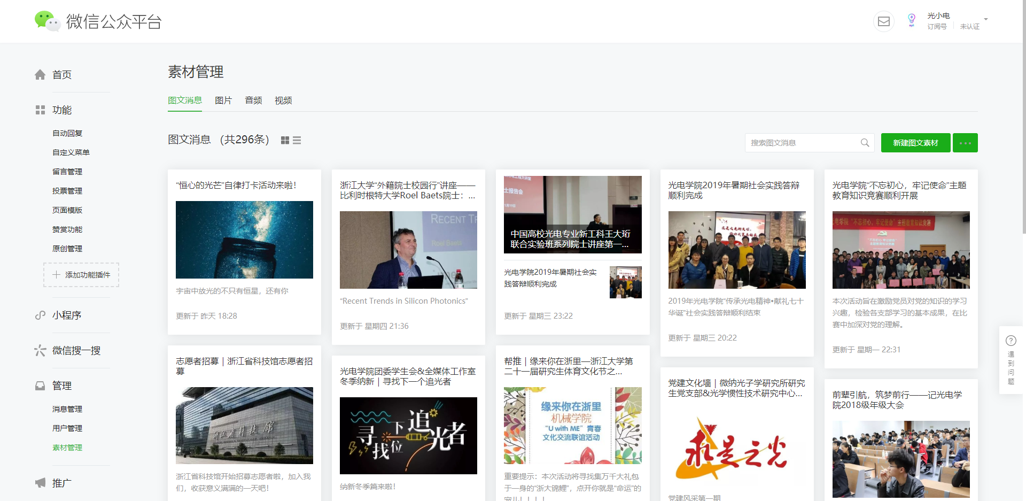Viewport: 1026px width, 501px height.
Task: Switch to grid view layout
Action: [x=285, y=140]
